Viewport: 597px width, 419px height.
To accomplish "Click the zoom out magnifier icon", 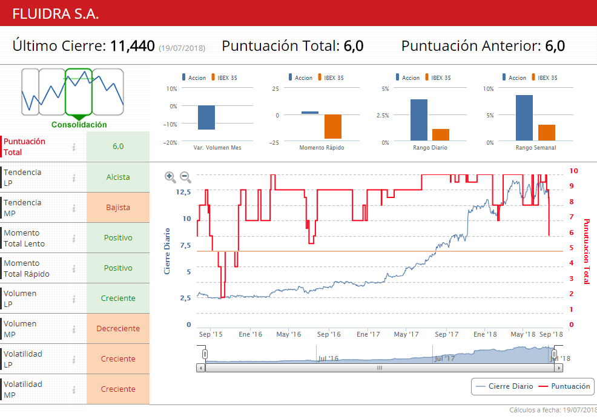I will click(185, 177).
